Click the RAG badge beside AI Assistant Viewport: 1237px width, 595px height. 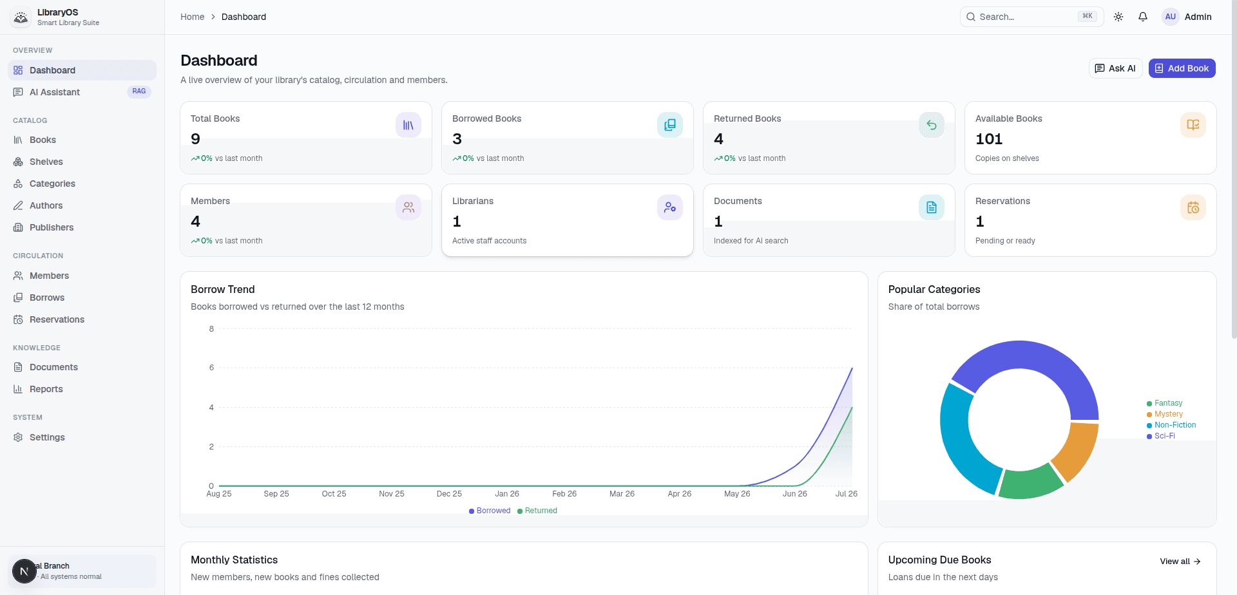coord(139,91)
